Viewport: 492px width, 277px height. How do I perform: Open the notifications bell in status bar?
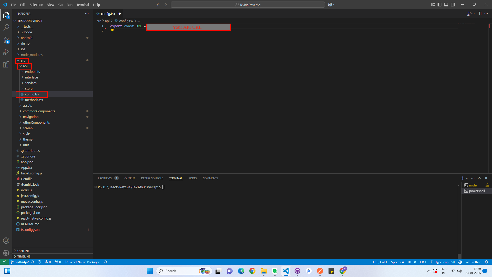coord(486,262)
